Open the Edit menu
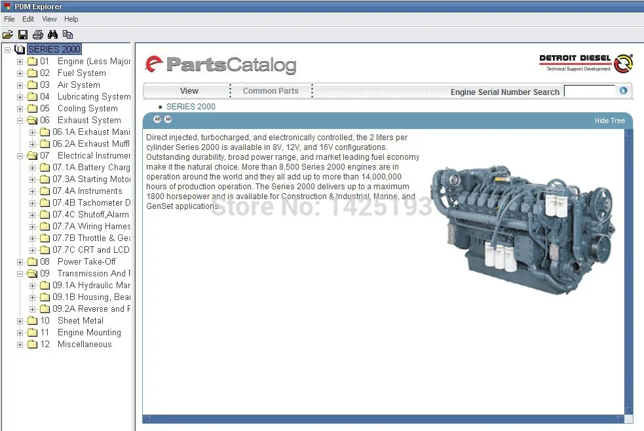 pos(28,19)
